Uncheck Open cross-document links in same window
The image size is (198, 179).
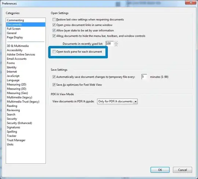pyautogui.click(x=54, y=25)
